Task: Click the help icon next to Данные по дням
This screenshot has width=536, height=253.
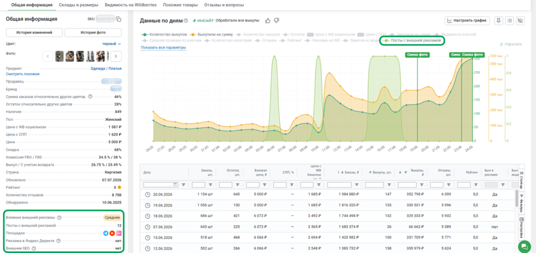Action: point(186,21)
